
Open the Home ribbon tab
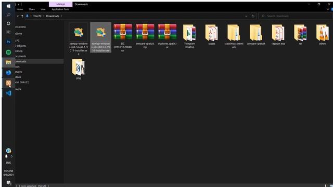[x=20, y=9]
